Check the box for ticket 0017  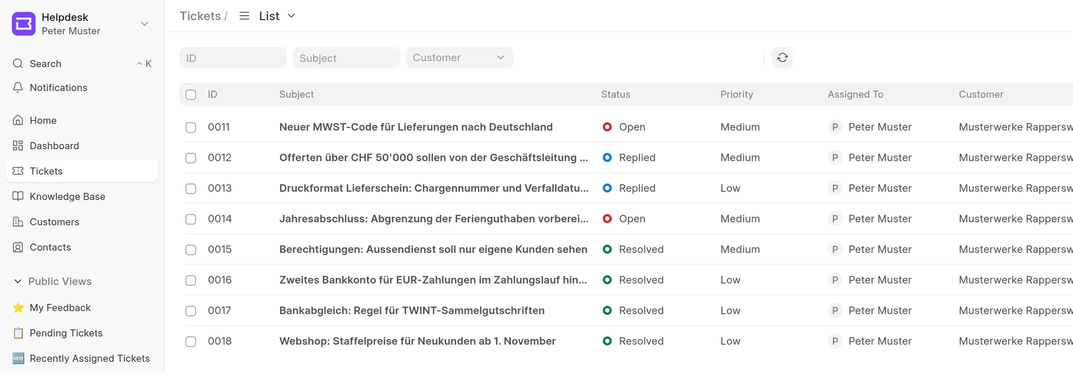pos(191,311)
